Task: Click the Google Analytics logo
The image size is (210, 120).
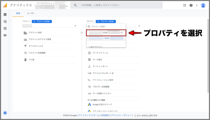Action: [x=5, y=5]
